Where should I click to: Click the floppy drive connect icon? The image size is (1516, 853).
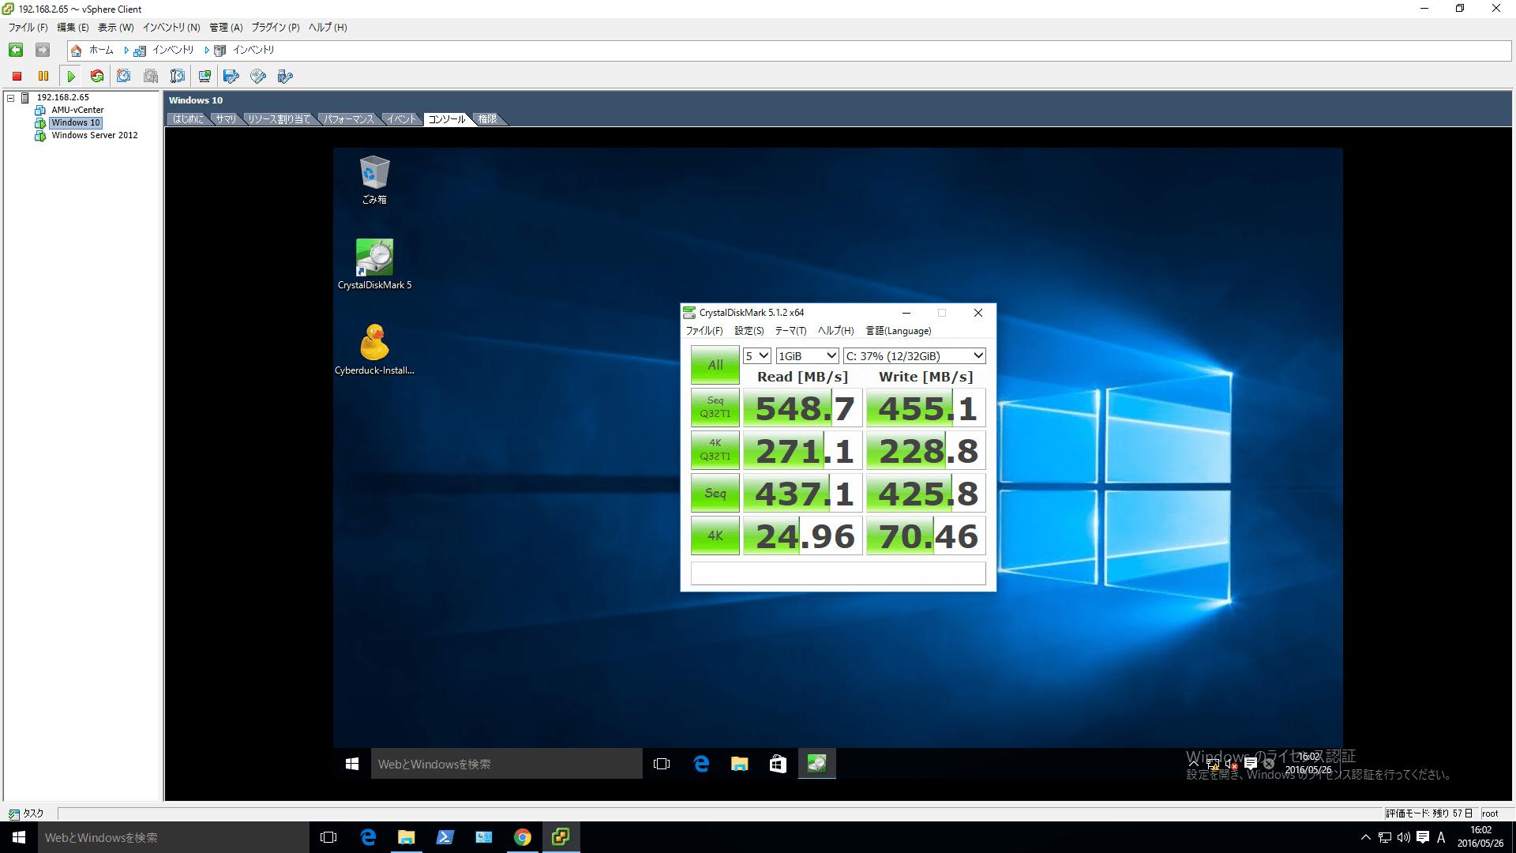tap(231, 76)
